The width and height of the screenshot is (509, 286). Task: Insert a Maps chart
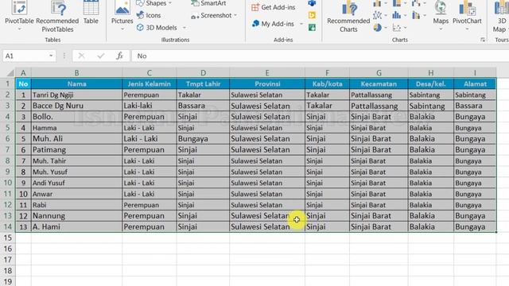click(441, 13)
